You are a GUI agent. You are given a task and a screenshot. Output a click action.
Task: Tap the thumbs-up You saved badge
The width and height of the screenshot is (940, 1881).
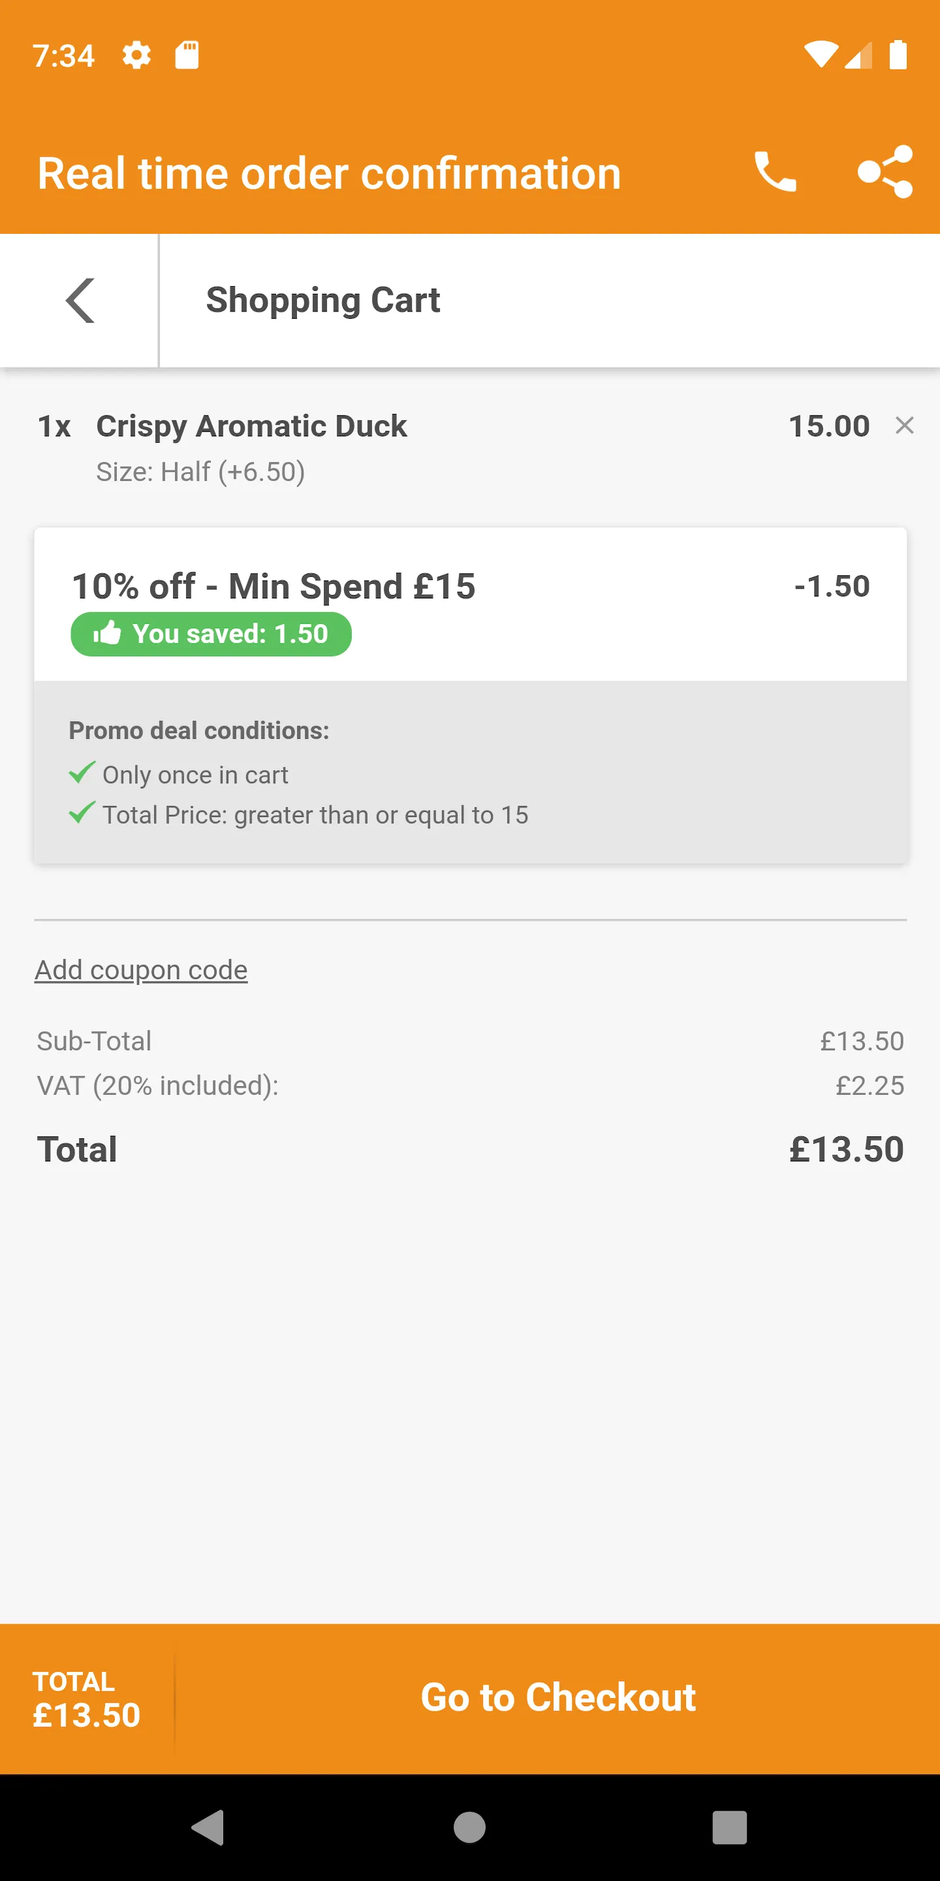pyautogui.click(x=211, y=634)
